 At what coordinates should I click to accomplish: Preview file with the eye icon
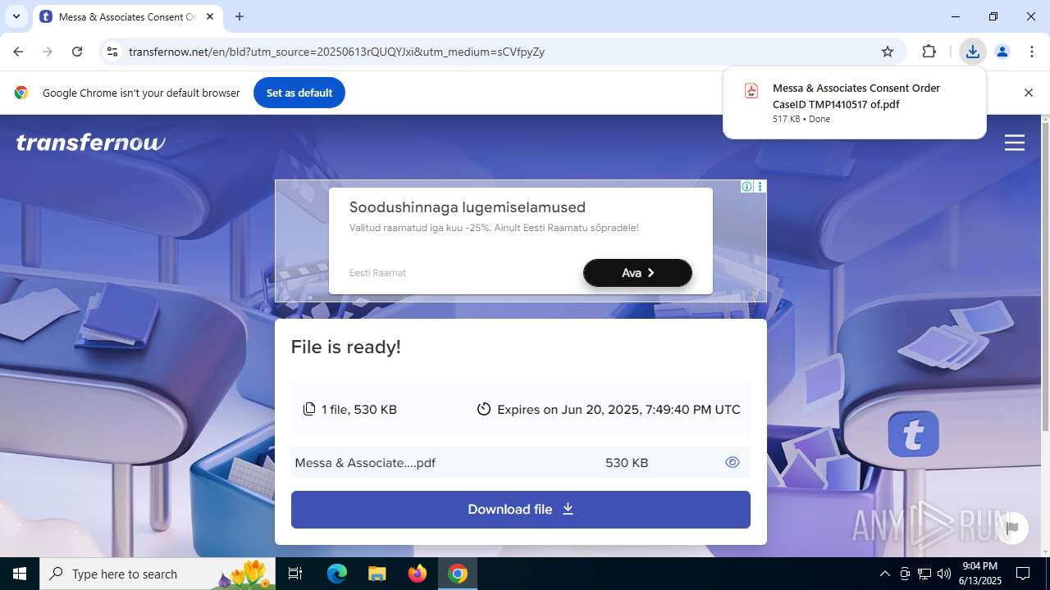pos(733,462)
